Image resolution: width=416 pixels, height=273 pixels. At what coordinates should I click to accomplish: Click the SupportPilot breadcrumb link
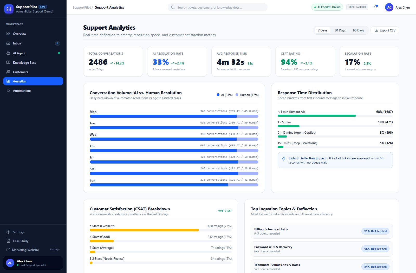[x=82, y=7]
